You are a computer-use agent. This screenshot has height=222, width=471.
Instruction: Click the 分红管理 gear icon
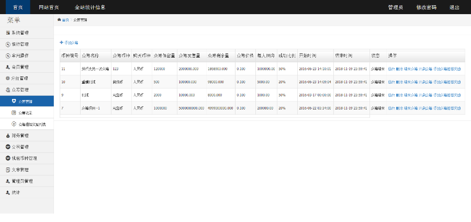point(8,79)
